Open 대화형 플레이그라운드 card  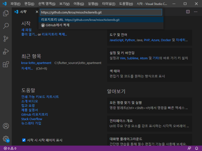(x=149, y=140)
